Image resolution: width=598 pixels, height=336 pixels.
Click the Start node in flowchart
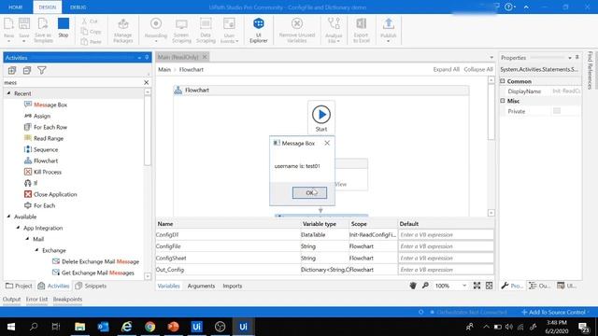321,118
